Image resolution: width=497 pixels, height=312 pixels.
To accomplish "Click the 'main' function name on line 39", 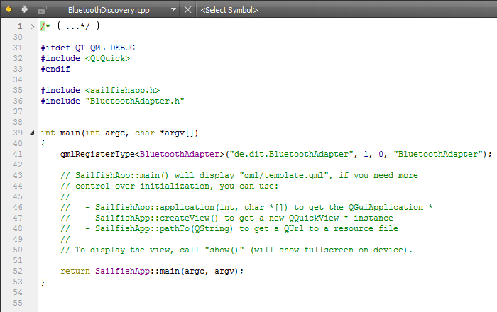I will (70, 133).
